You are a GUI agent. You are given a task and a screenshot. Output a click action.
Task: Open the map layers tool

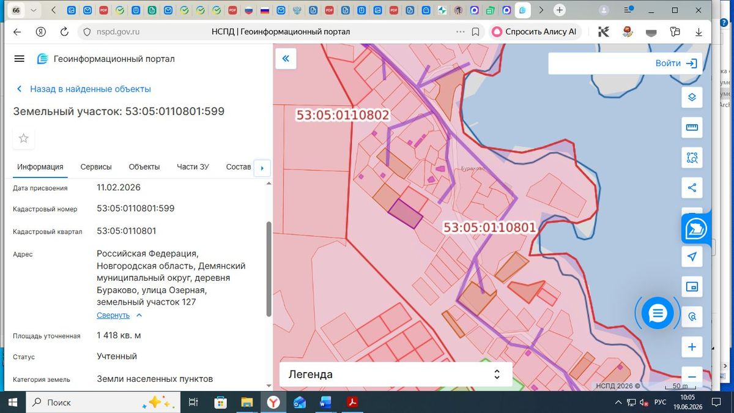[x=692, y=97]
